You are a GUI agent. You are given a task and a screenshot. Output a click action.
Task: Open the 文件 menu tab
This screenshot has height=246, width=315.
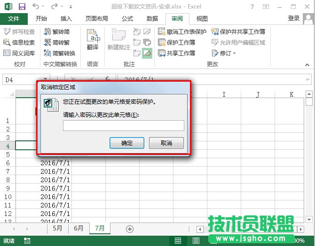pos(14,19)
